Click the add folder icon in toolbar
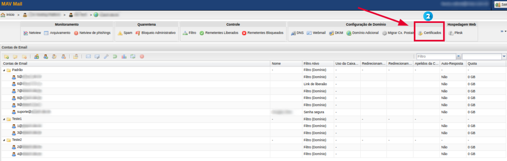This screenshot has height=161, width=507. tap(7, 57)
